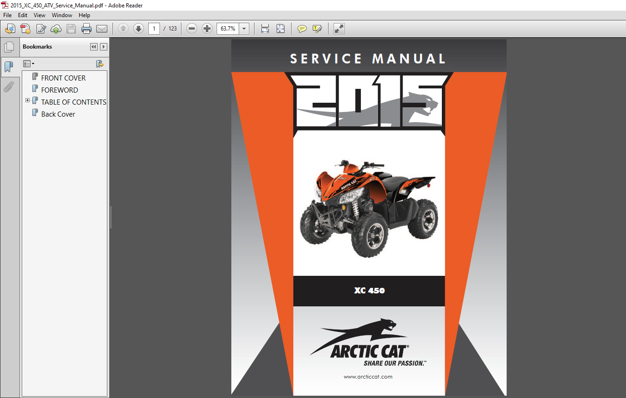Print the document with printer icon
Image resolution: width=626 pixels, height=398 pixels.
coord(87,29)
